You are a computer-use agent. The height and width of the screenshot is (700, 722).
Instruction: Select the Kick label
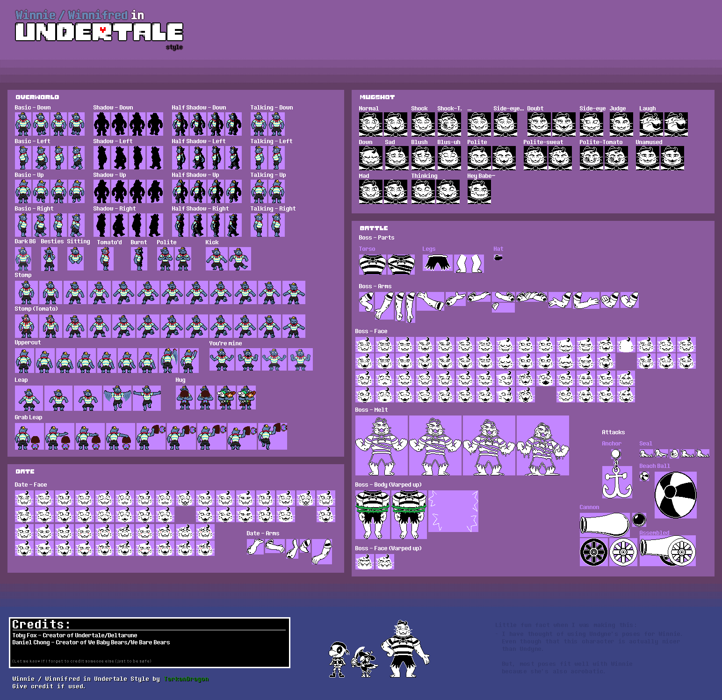pyautogui.click(x=212, y=242)
